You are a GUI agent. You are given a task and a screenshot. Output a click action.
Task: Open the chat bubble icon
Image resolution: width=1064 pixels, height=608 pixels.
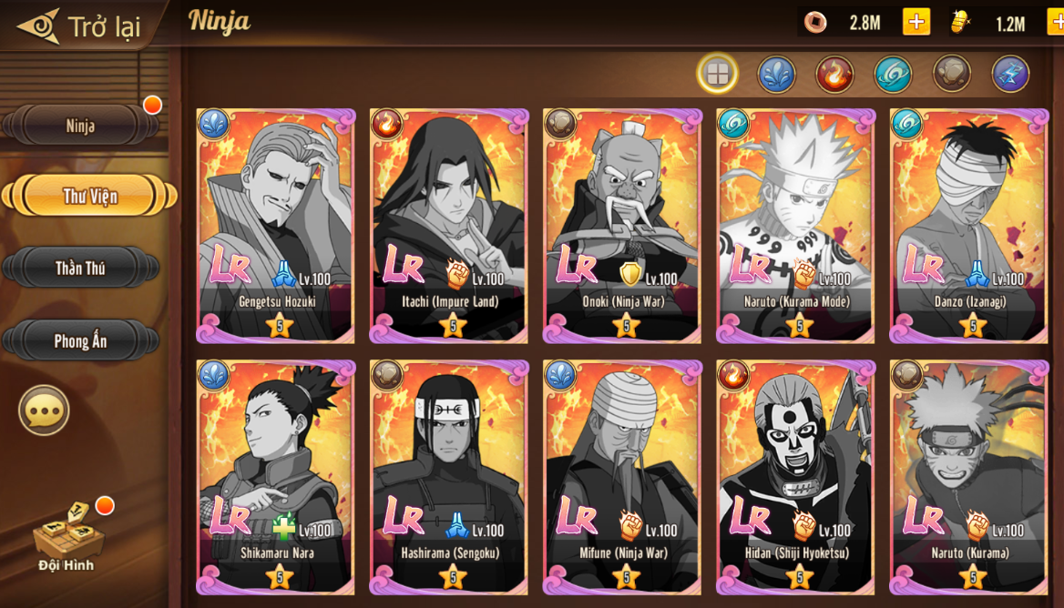[x=44, y=410]
